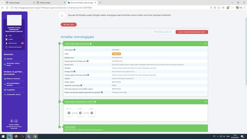Click the second stage checkmark step

pos(80,113)
